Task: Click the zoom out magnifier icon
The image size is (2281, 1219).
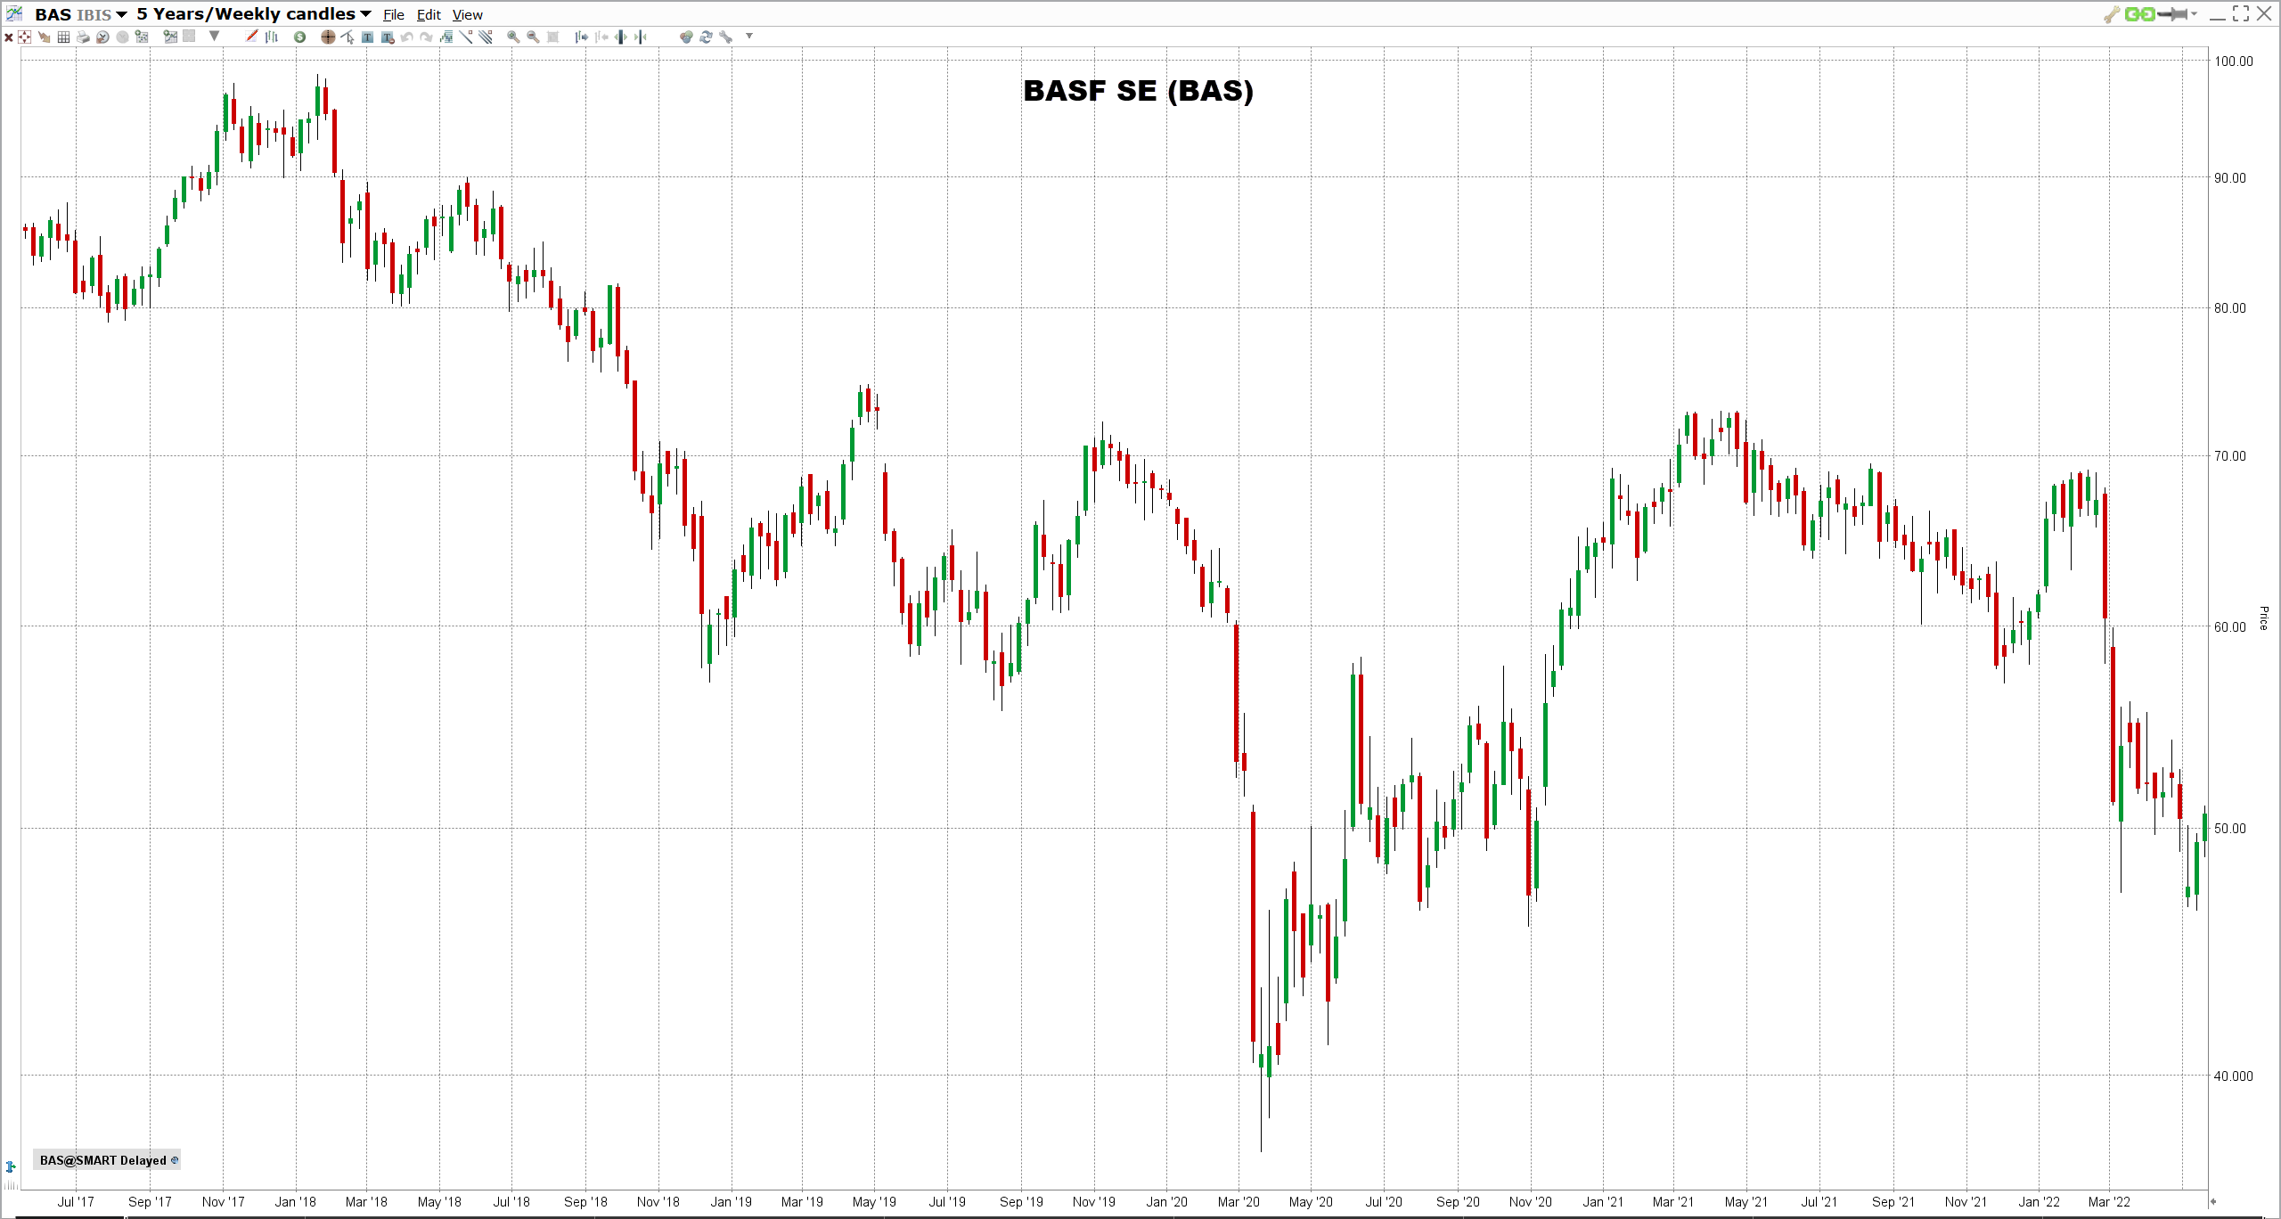Action: (x=533, y=37)
